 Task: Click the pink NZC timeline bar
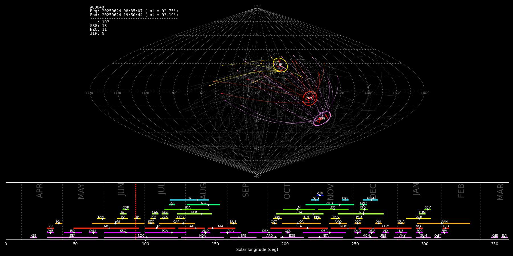(x=141, y=237)
